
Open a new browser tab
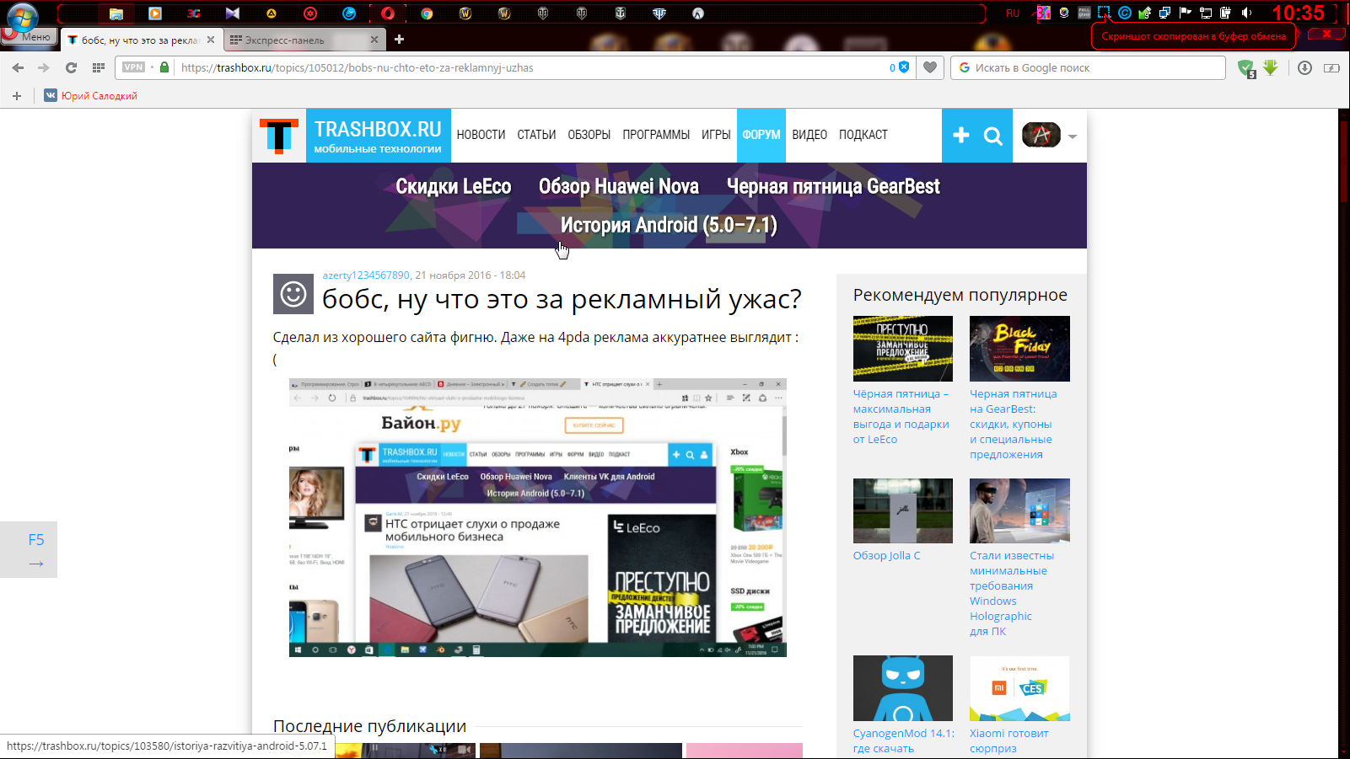(x=399, y=40)
